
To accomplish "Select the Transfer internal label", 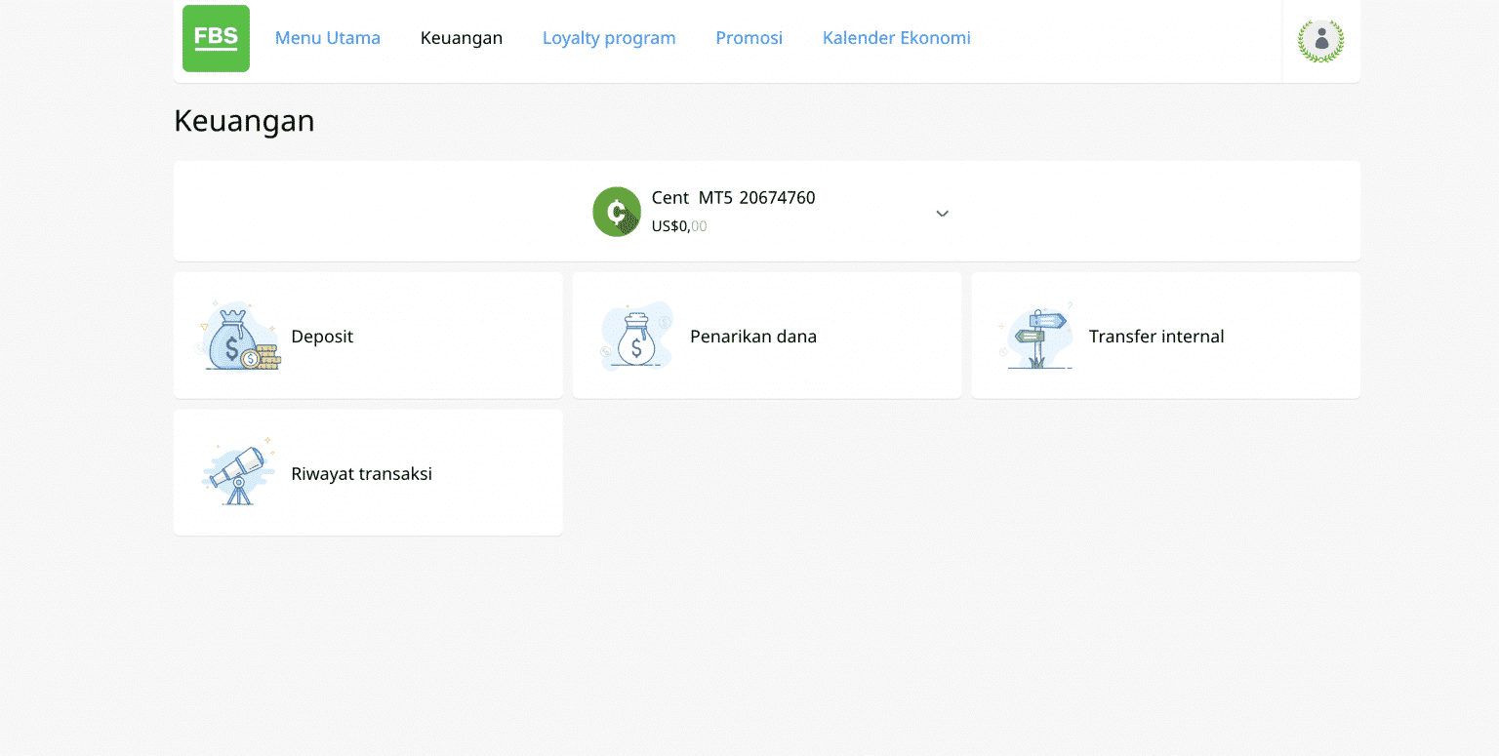I will tap(1156, 337).
